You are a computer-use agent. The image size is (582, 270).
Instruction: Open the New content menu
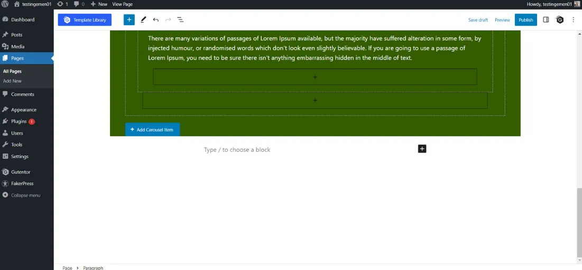click(x=99, y=4)
